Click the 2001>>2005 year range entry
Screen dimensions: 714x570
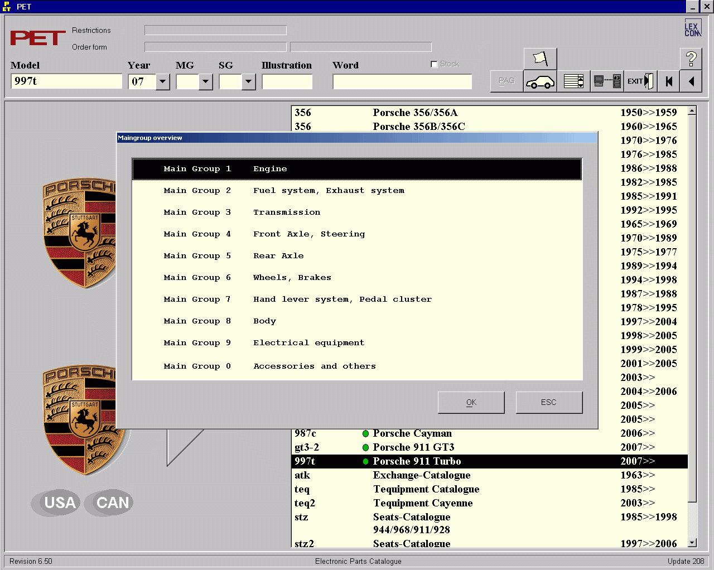click(648, 364)
